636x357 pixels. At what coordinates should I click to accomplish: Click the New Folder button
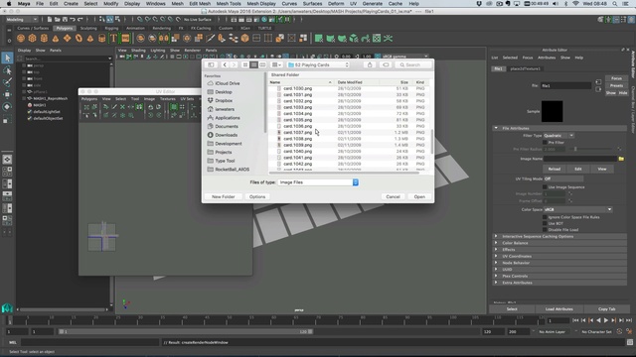[223, 196]
